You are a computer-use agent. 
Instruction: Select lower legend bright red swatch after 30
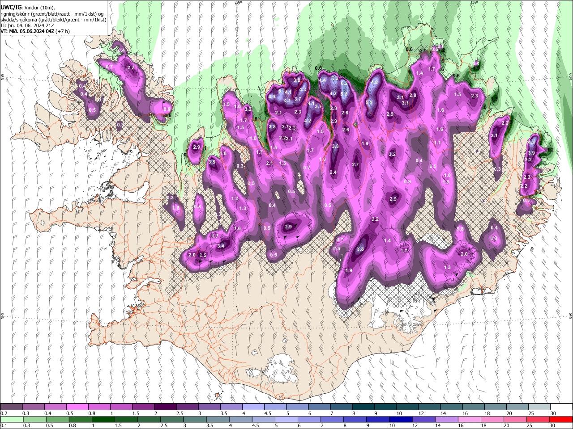click(560, 419)
